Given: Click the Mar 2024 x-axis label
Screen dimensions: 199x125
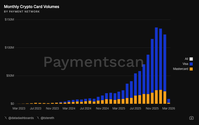Looking at the screenshot, I should click(x=69, y=108).
